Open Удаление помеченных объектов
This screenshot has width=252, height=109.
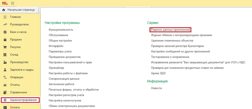tap(172, 41)
